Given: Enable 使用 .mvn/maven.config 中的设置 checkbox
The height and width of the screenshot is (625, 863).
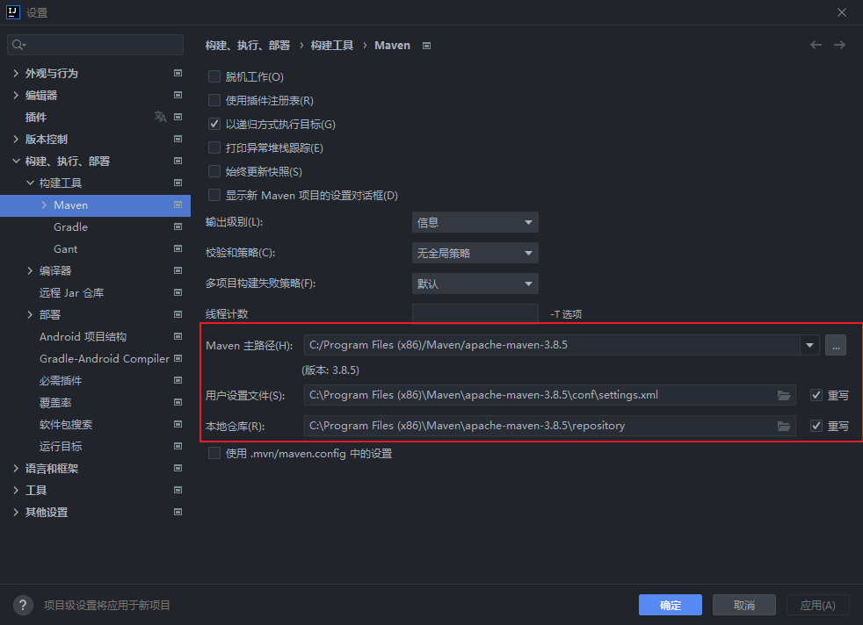Looking at the screenshot, I should [214, 453].
